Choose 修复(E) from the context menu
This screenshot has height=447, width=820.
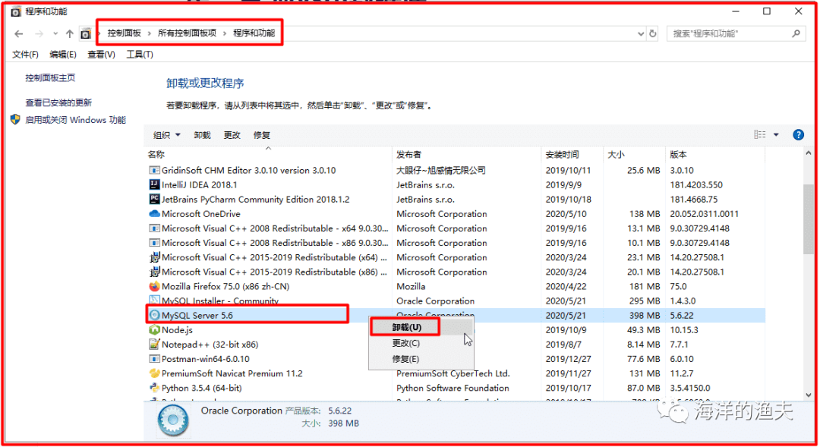[421, 359]
